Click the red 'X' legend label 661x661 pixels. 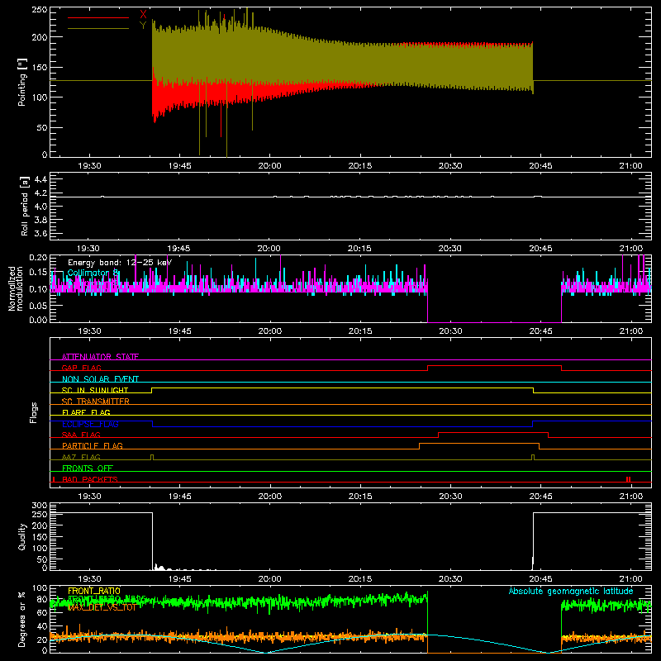tap(143, 15)
